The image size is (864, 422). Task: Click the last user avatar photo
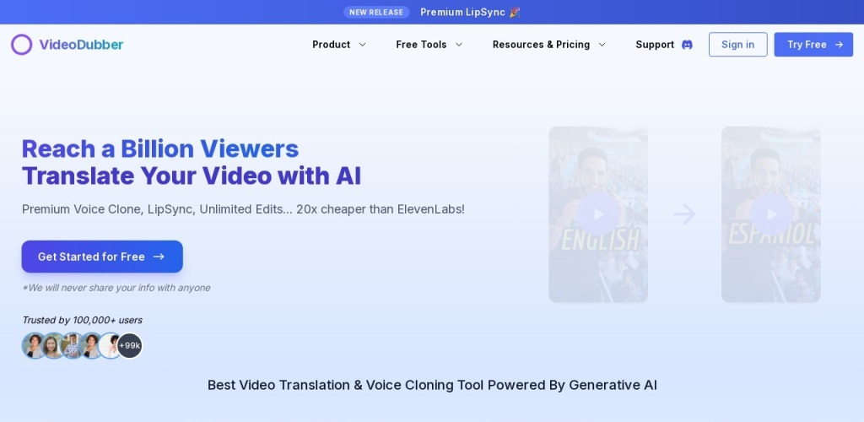(x=110, y=345)
